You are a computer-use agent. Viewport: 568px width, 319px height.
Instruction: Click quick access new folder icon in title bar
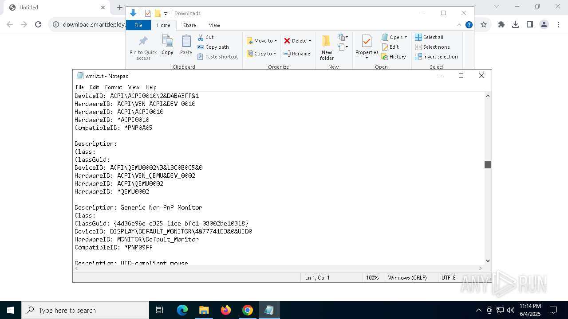pyautogui.click(x=157, y=13)
